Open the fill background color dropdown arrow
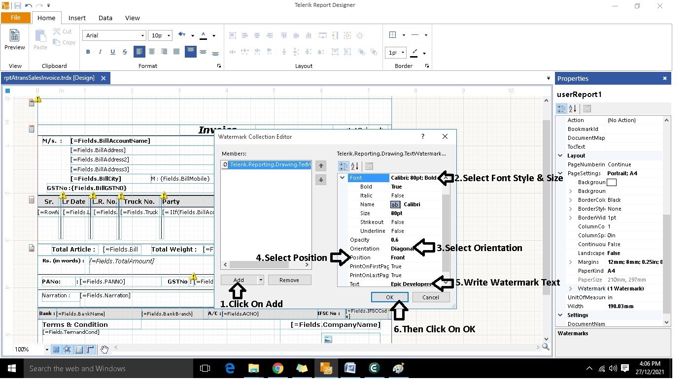The height and width of the screenshot is (382, 690). click(x=192, y=35)
